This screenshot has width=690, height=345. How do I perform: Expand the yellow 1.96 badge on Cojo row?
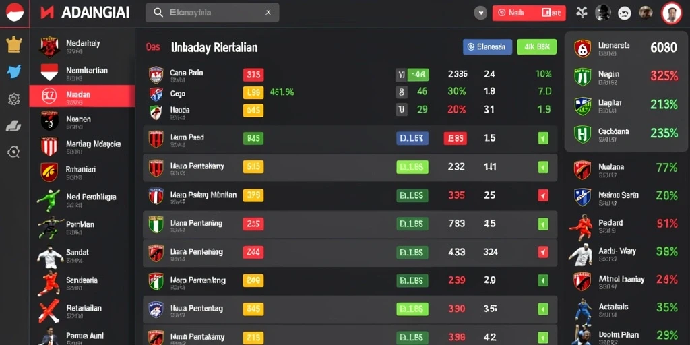click(x=253, y=92)
